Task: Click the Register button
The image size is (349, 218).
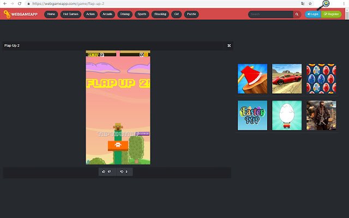Action: click(331, 14)
